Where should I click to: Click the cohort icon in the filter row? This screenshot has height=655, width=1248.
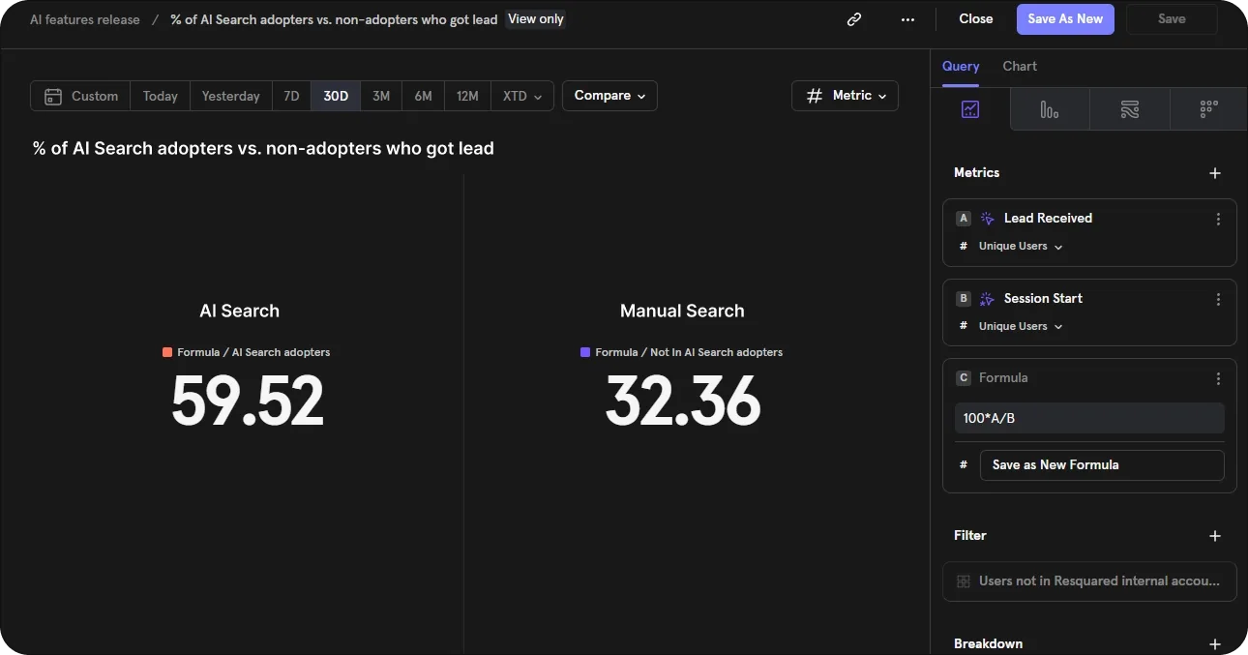963,581
